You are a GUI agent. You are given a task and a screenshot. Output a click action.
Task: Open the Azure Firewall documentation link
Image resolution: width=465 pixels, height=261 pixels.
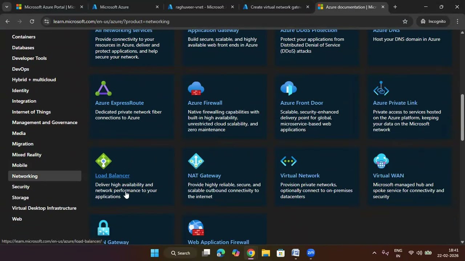click(x=205, y=103)
